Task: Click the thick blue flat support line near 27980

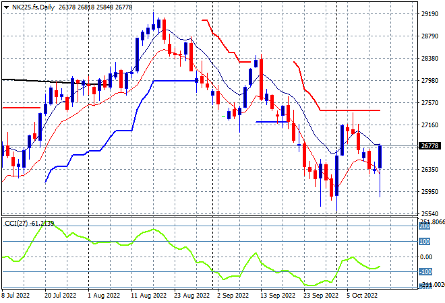Action: [x=175, y=81]
